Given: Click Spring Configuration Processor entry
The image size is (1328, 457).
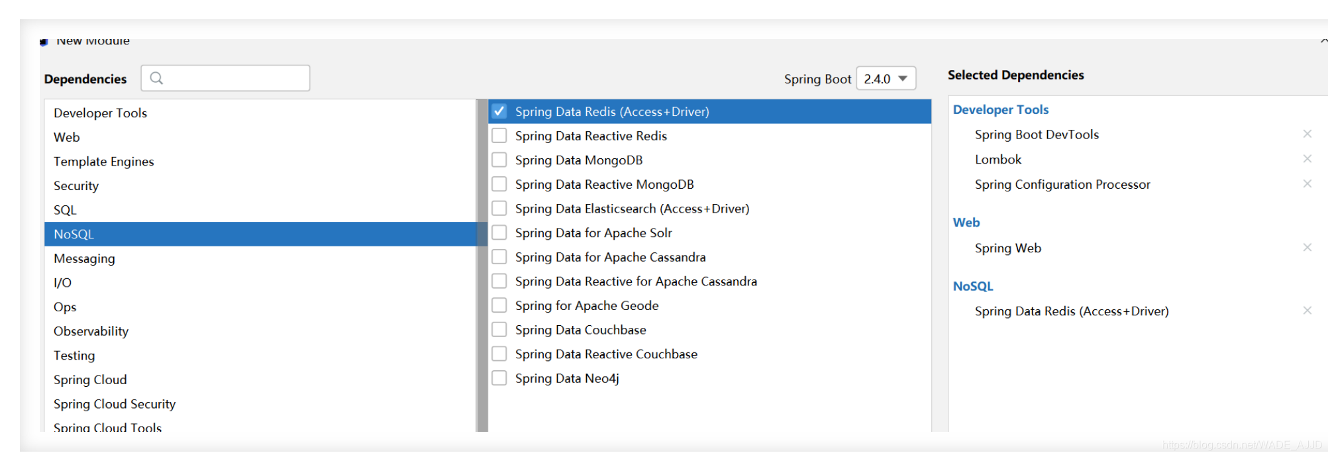Looking at the screenshot, I should 1062,185.
